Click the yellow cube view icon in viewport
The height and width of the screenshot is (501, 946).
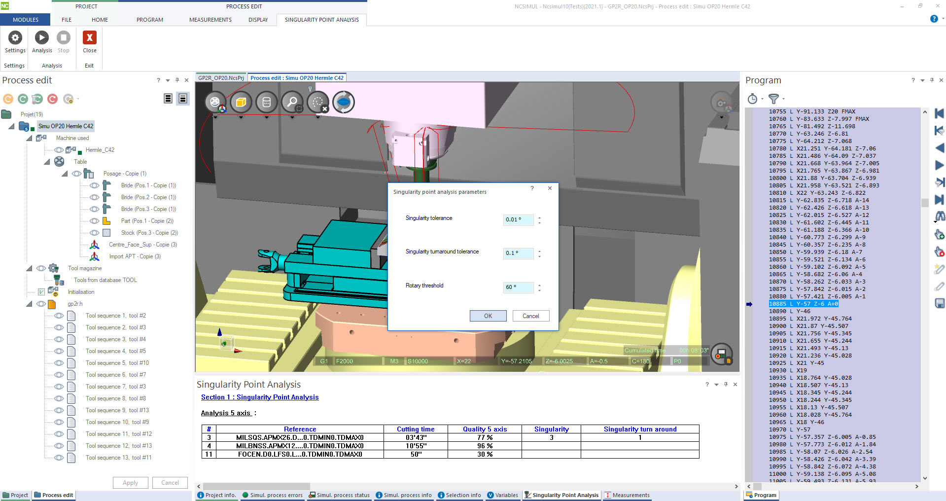[x=241, y=102]
